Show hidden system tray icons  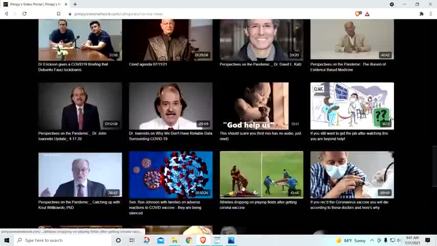point(372,240)
